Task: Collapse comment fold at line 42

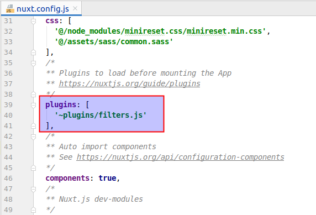Action: click(34, 137)
